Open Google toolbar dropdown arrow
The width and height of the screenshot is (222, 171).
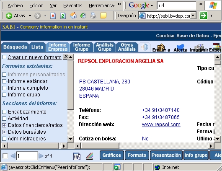152,6
